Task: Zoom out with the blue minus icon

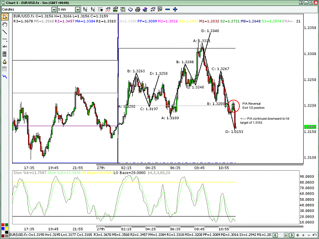Action: 167,9
